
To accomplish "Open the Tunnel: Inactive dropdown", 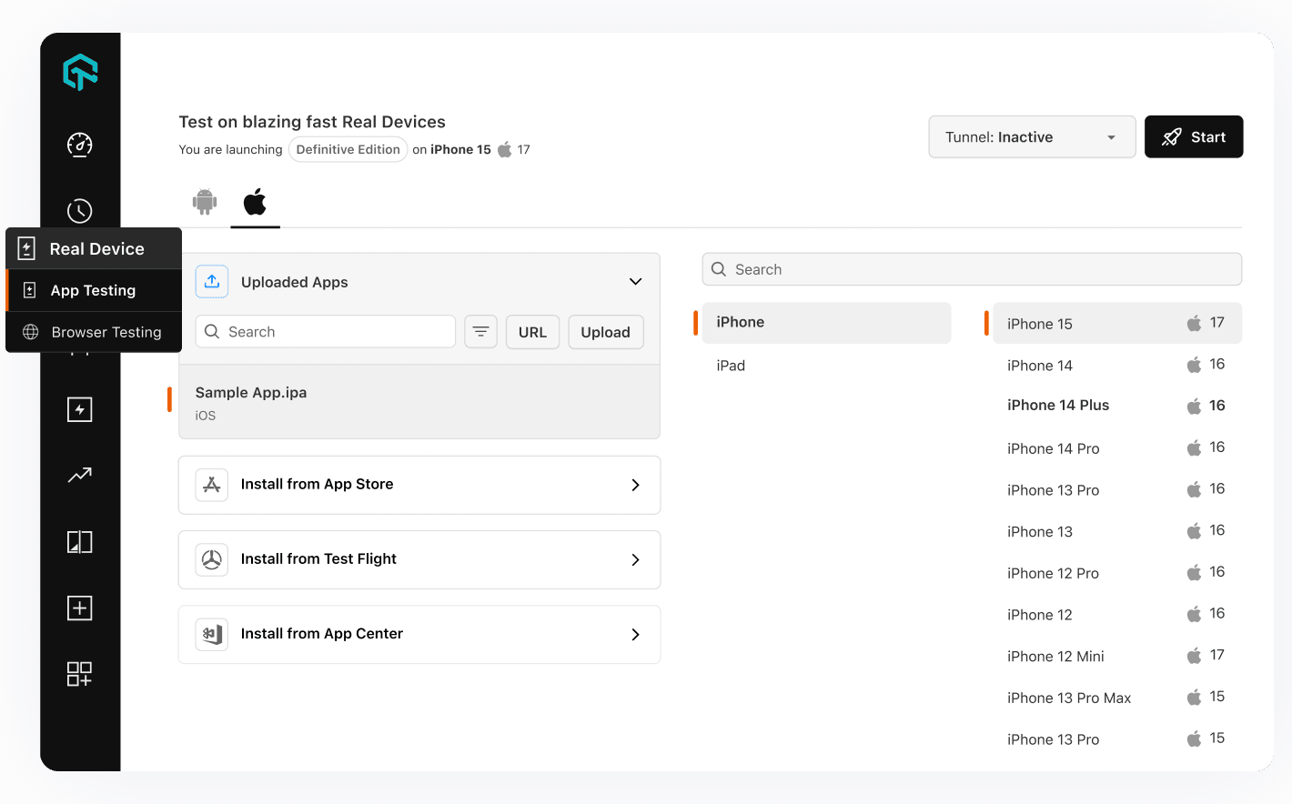I will pyautogui.click(x=1032, y=136).
